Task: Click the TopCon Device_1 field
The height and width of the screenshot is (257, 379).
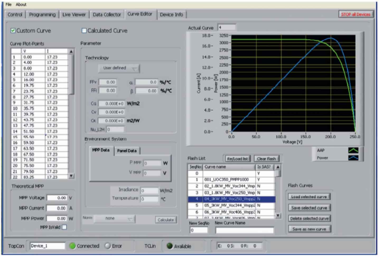Action: tap(48, 246)
